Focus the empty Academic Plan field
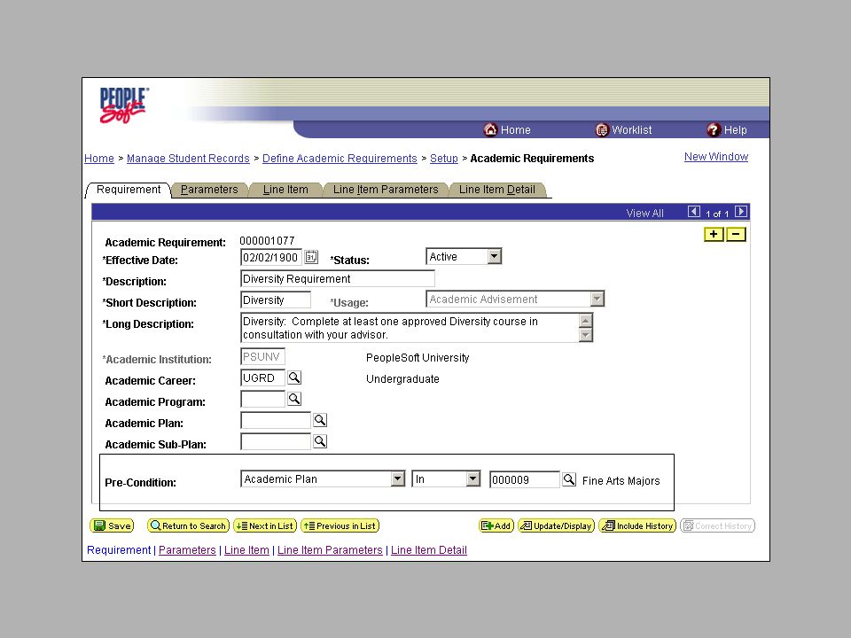This screenshot has width=851, height=638. (x=276, y=420)
